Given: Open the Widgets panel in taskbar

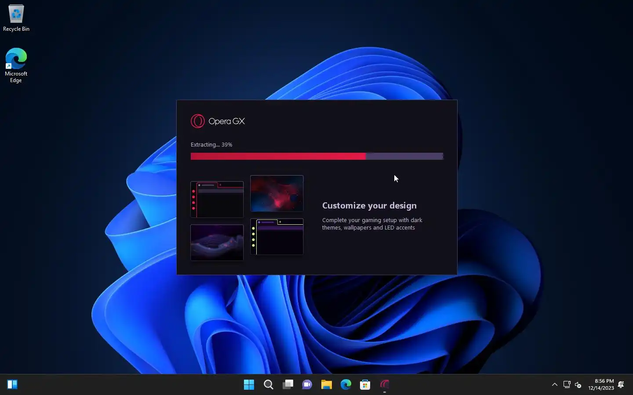Looking at the screenshot, I should coord(12,384).
